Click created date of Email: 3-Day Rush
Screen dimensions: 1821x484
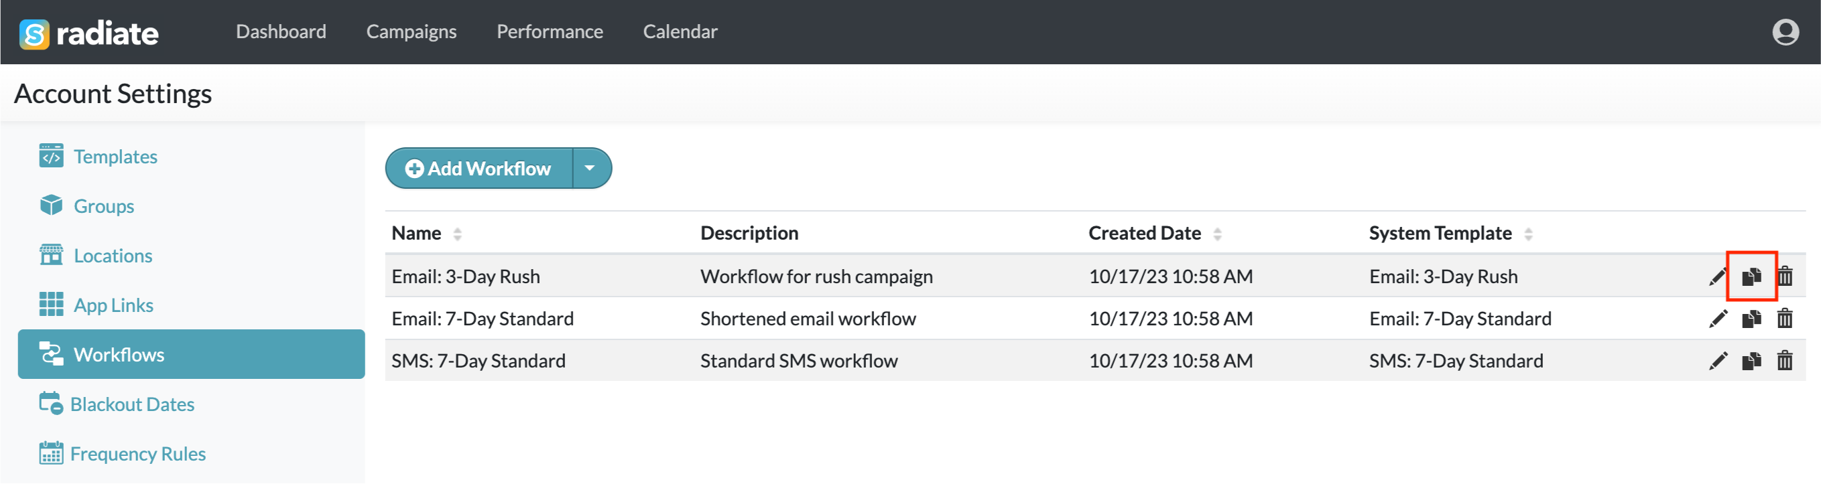pyautogui.click(x=1170, y=276)
